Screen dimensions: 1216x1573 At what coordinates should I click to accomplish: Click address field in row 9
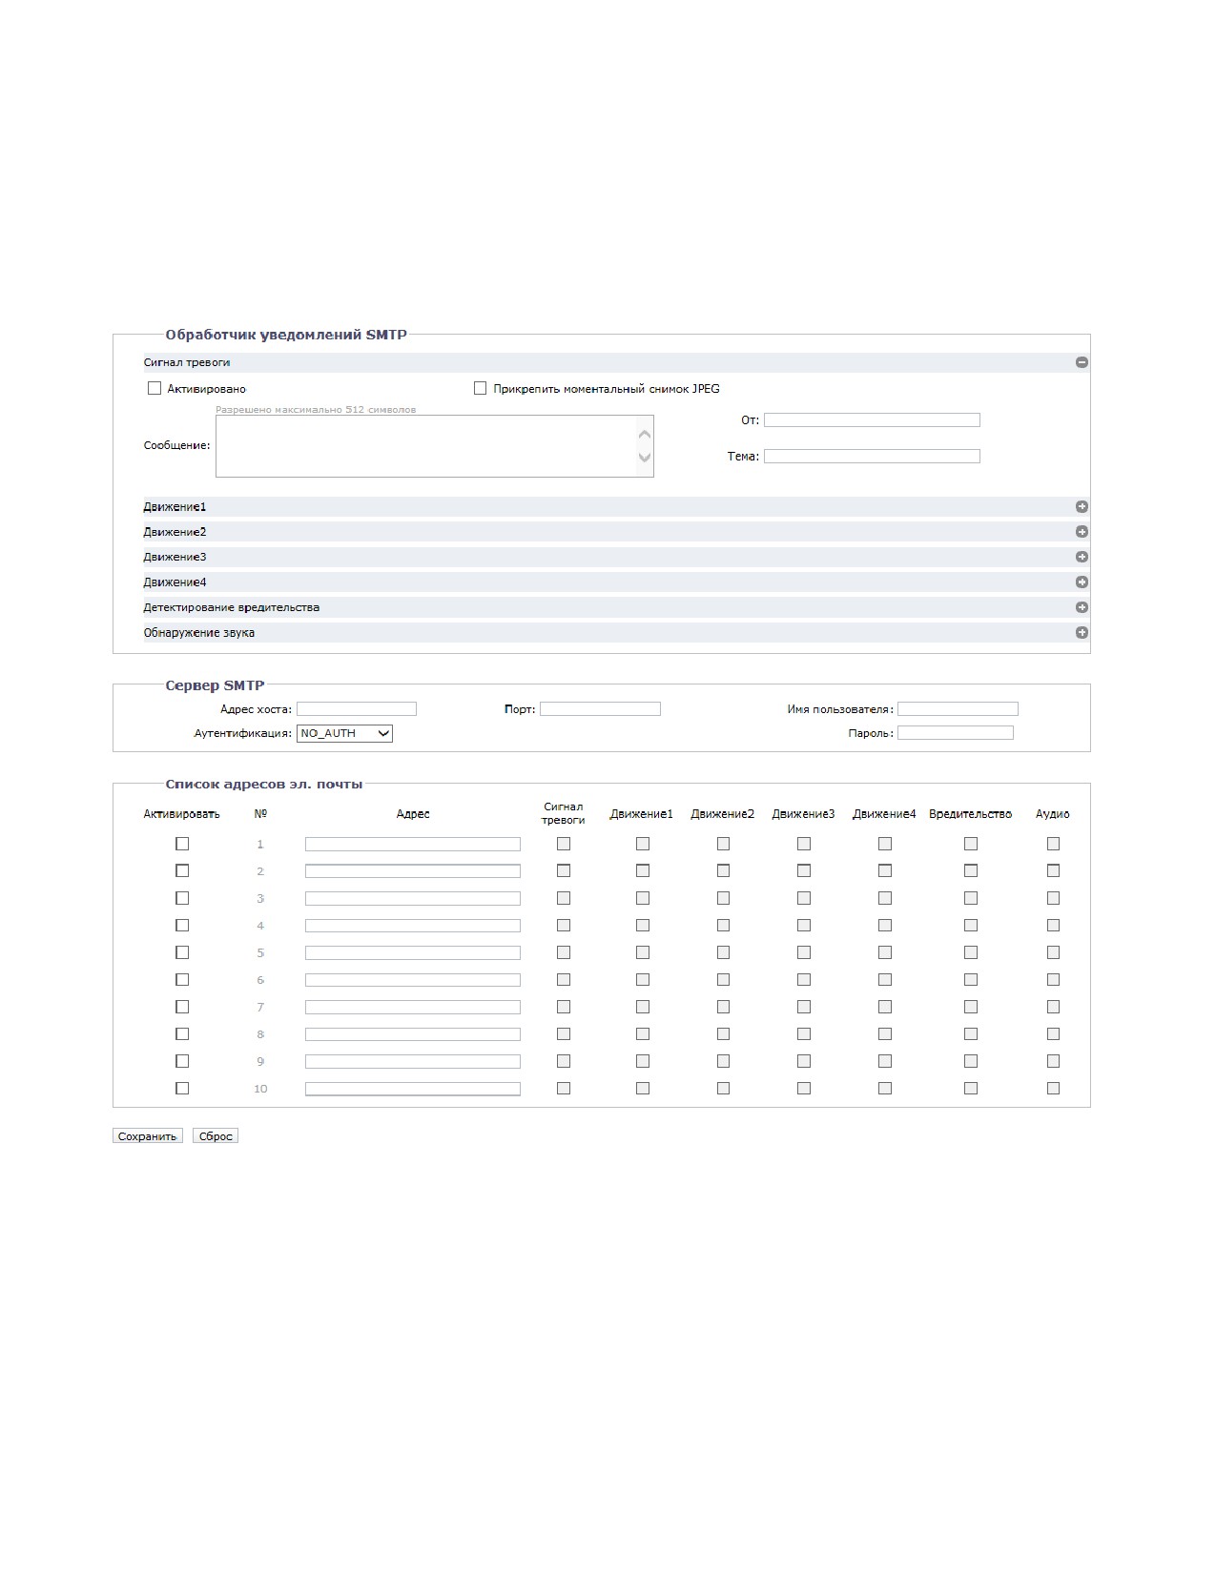tap(413, 1061)
